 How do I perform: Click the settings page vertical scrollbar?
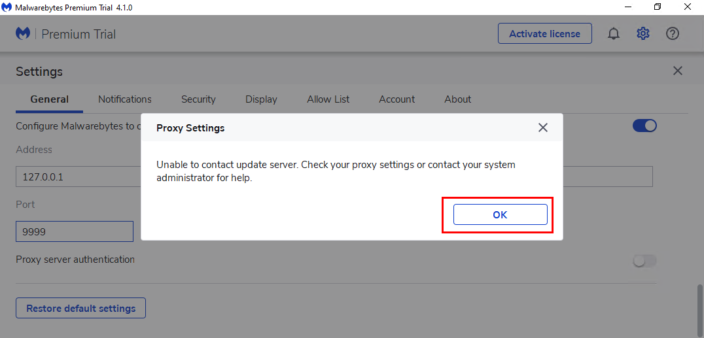pyautogui.click(x=699, y=307)
